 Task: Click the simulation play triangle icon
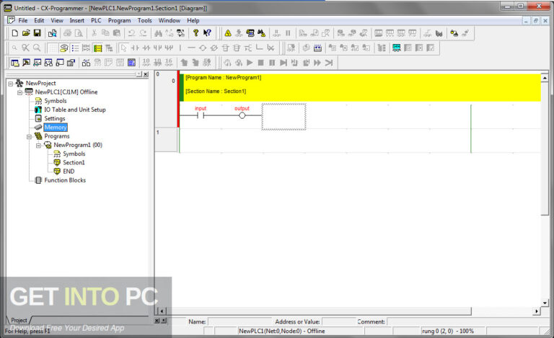(x=250, y=63)
